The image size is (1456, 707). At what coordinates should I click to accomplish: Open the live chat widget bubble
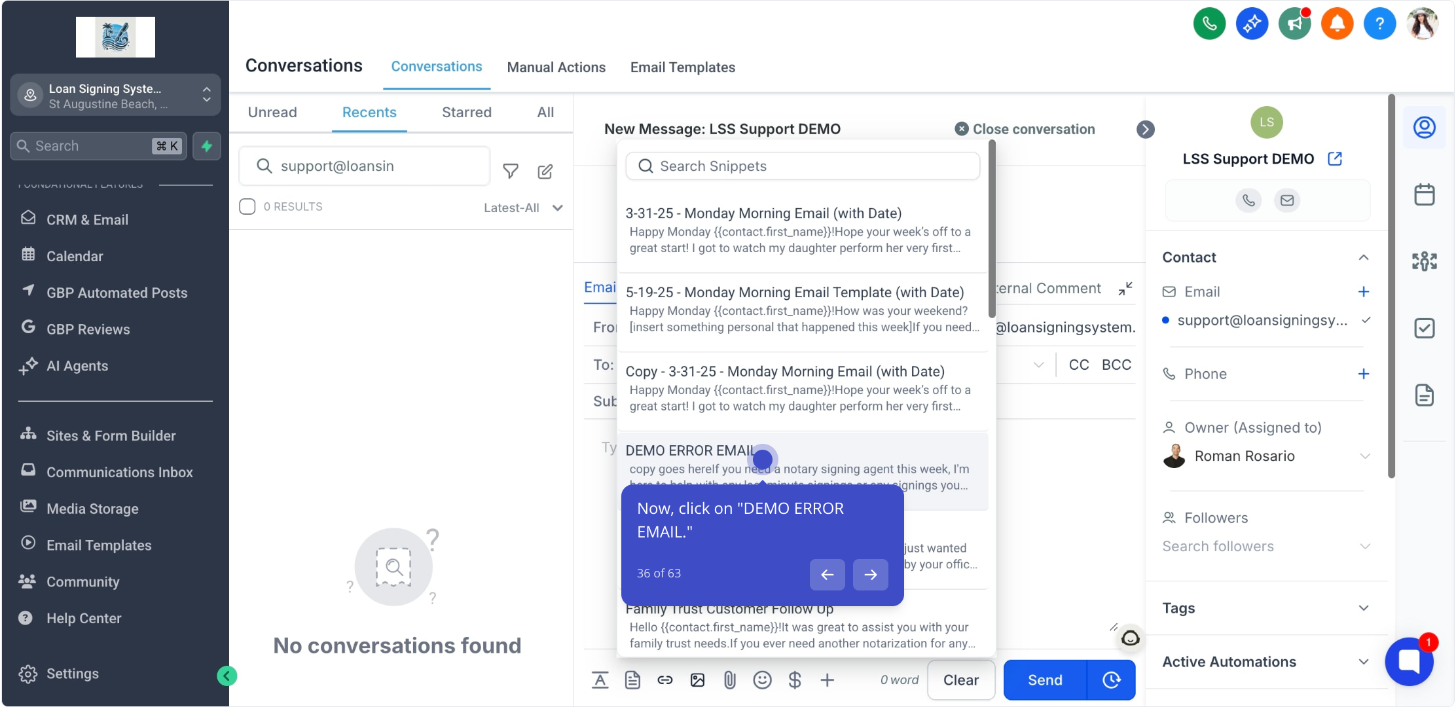point(1409,661)
